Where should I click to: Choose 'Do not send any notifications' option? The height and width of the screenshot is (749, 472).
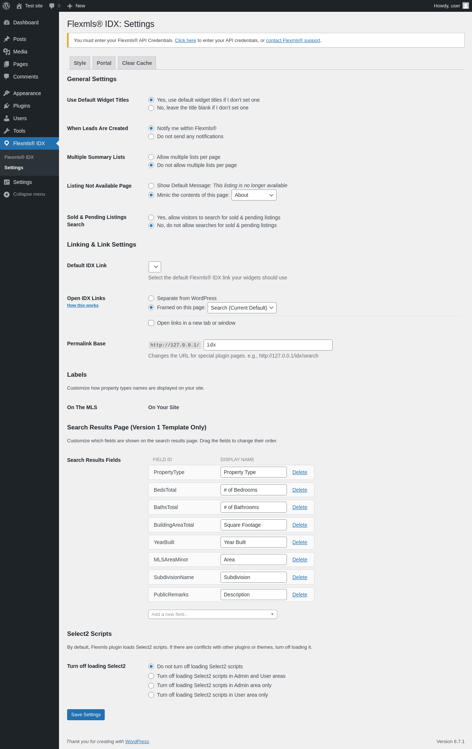tap(151, 136)
